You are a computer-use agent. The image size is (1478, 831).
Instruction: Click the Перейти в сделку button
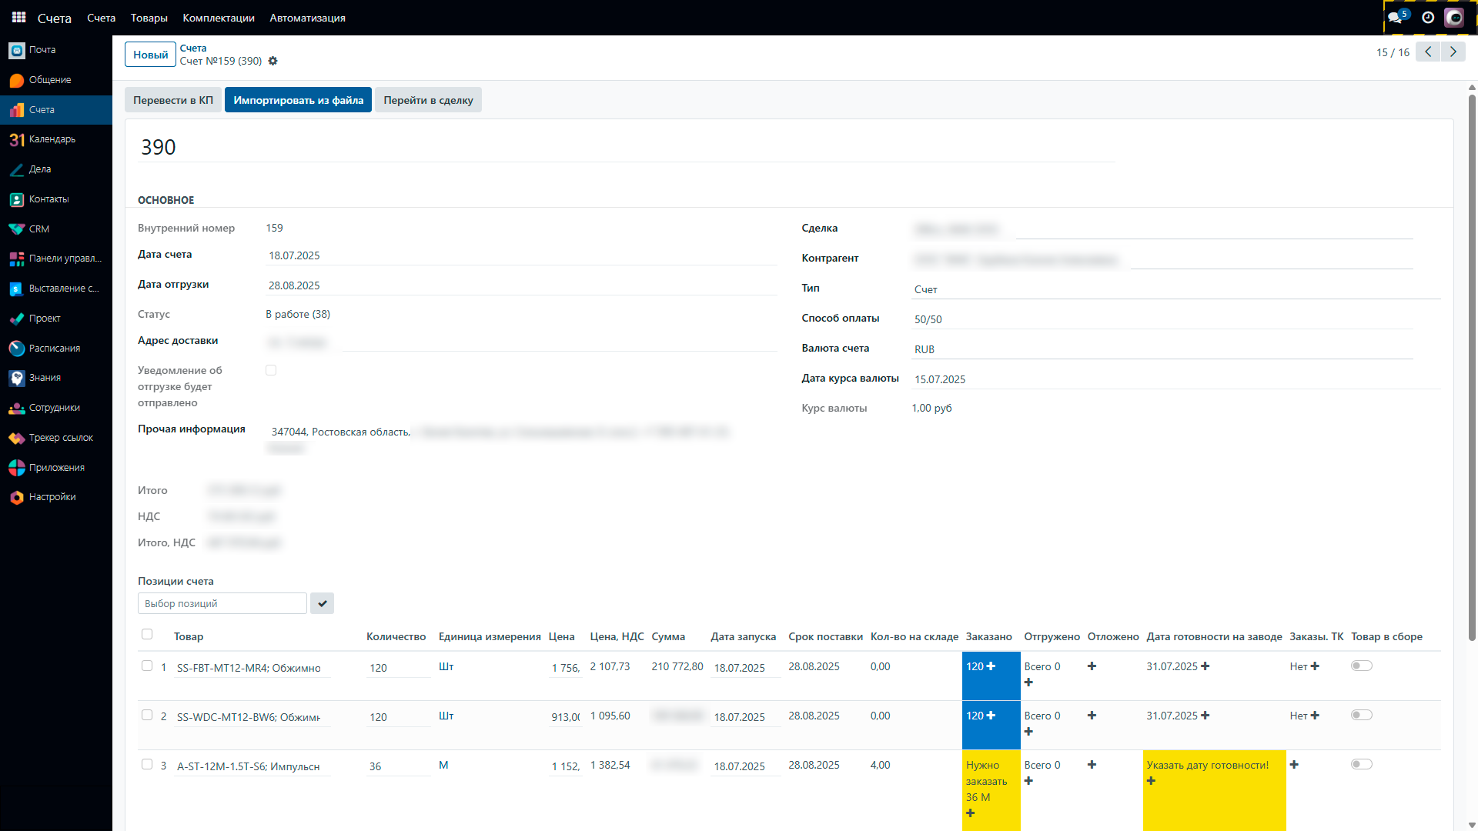tap(428, 100)
